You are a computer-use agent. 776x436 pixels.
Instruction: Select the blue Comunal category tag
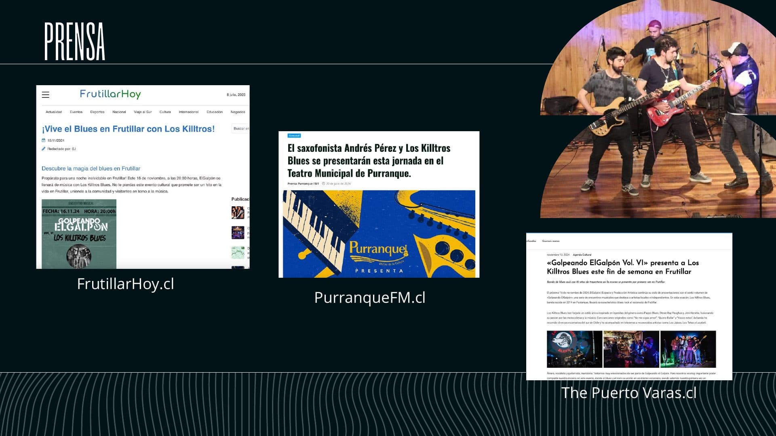(x=294, y=136)
